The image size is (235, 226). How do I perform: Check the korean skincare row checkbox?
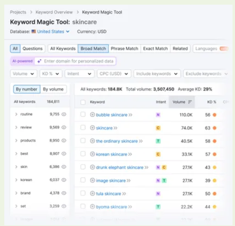[x=83, y=154]
